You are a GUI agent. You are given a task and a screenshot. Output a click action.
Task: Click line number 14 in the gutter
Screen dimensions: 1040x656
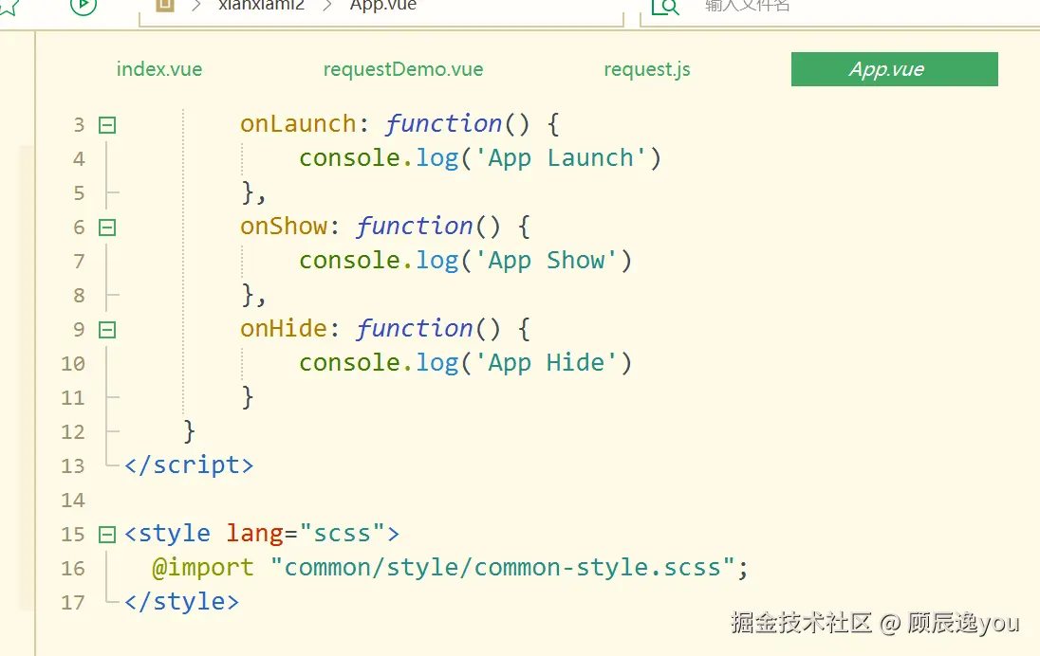73,501
